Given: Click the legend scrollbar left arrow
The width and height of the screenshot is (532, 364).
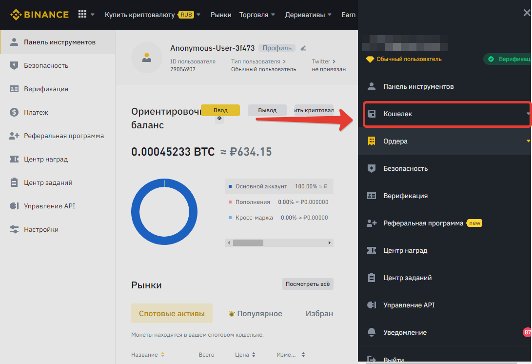Looking at the screenshot, I should 229,243.
